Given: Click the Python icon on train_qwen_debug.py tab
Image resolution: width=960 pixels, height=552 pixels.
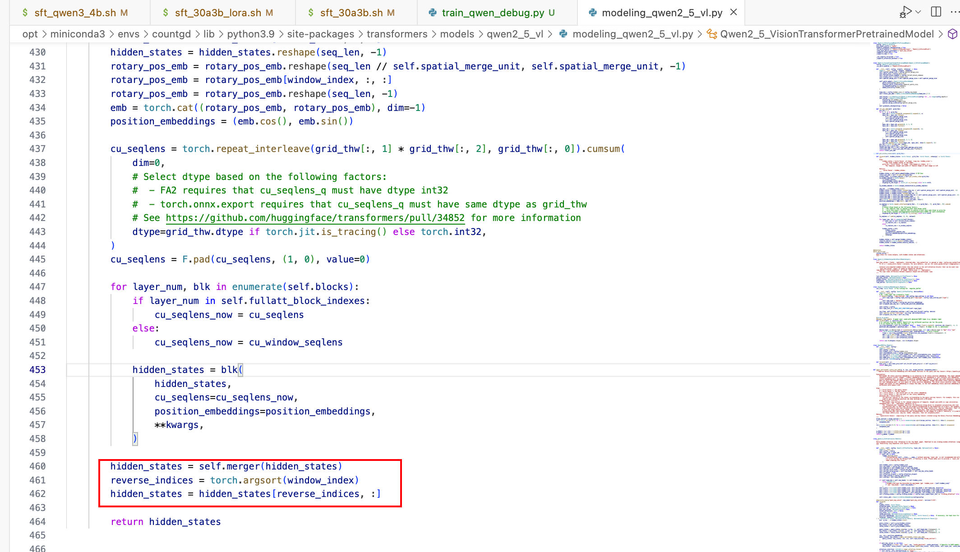Looking at the screenshot, I should pyautogui.click(x=432, y=13).
